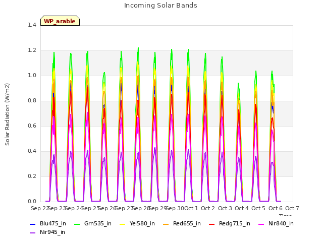Viewport: 323px width, 242px height.
Task: Toggle the Yel580_in legend entry
Action: [x=137, y=223]
